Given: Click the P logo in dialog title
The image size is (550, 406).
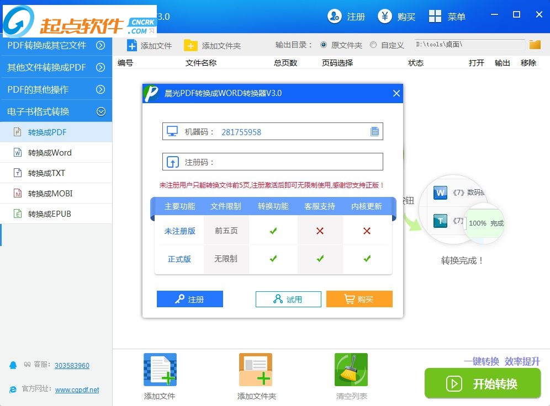Looking at the screenshot, I should coord(151,93).
